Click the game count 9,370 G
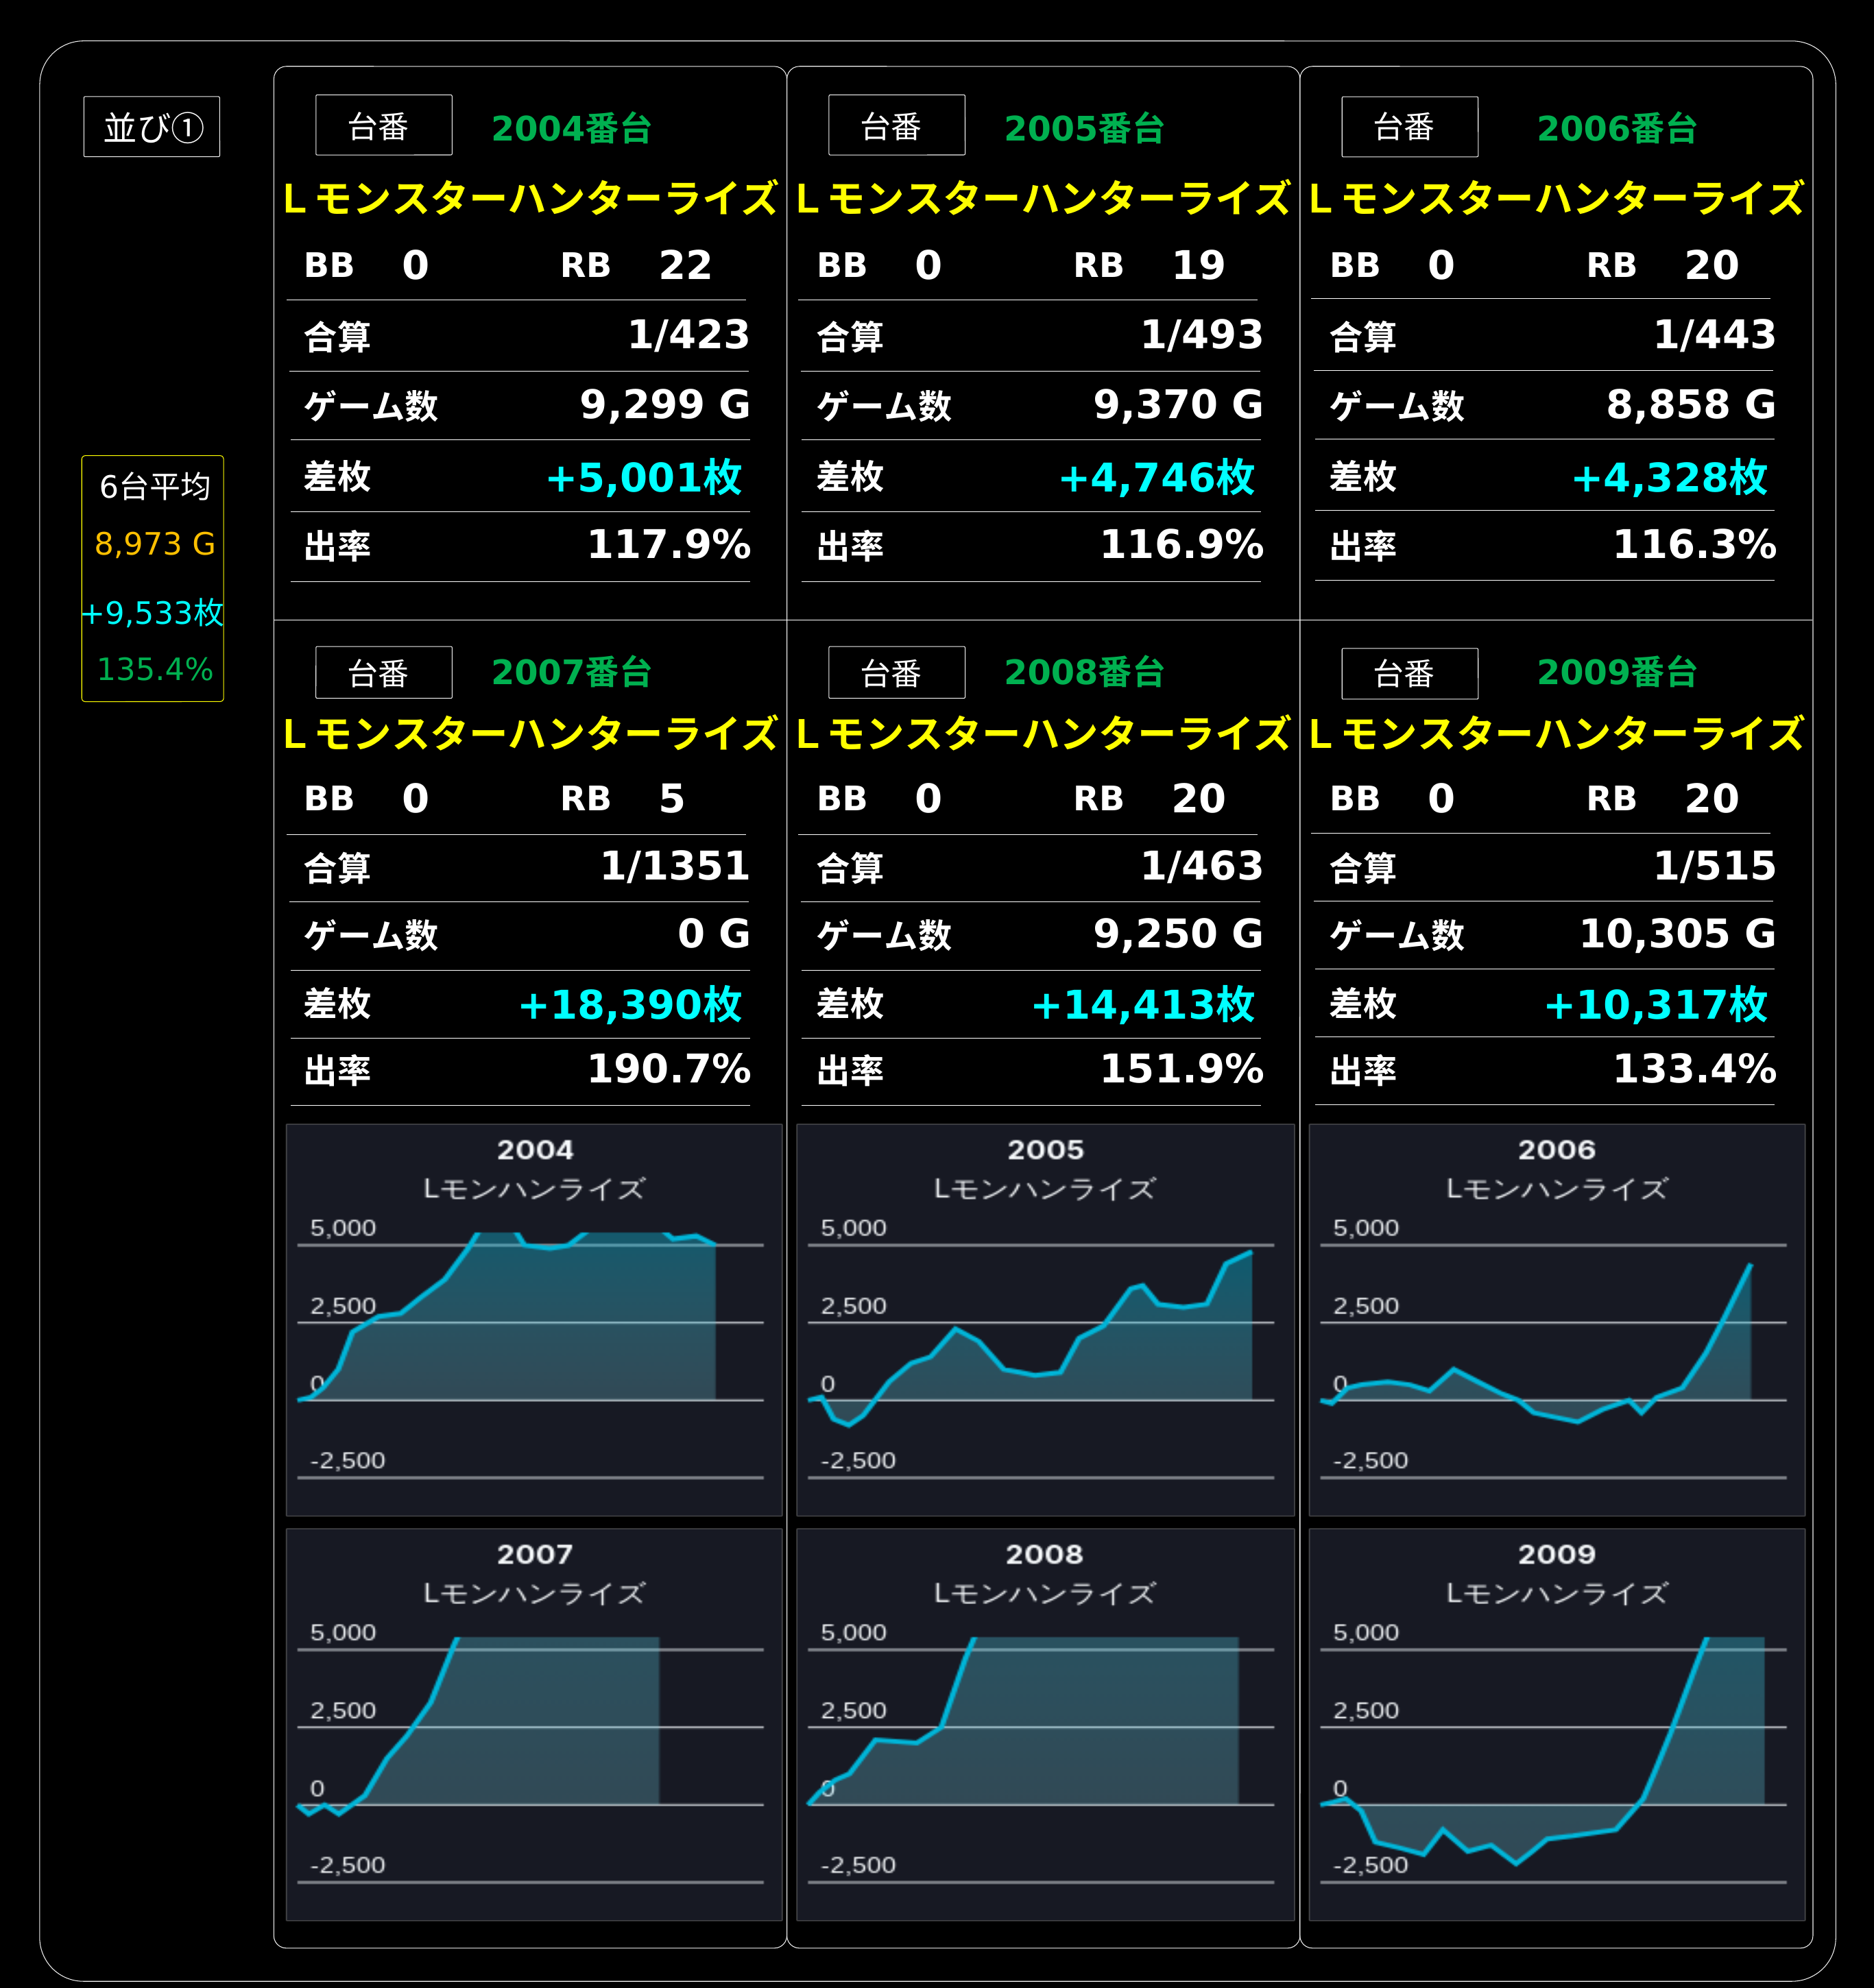Viewport: 1874px width, 1988px height. (1178, 405)
